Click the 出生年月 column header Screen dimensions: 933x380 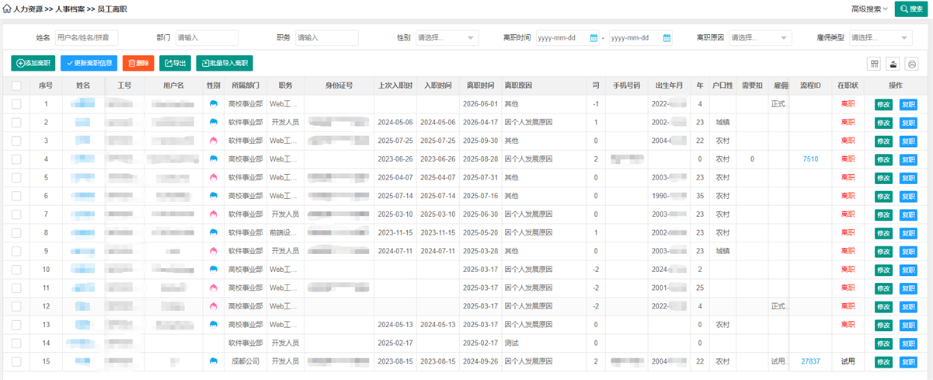pyautogui.click(x=669, y=85)
